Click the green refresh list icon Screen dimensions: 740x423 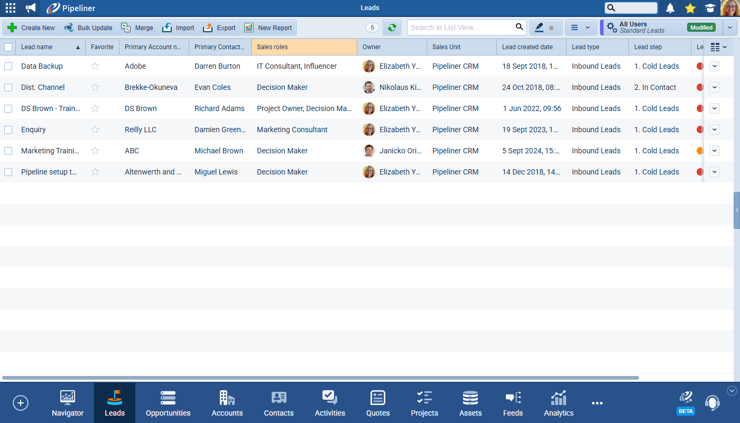coord(392,27)
